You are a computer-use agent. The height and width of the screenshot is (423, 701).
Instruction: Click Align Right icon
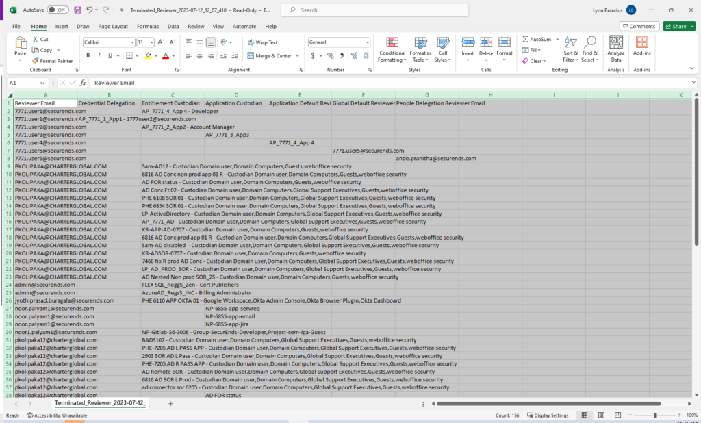(211, 56)
